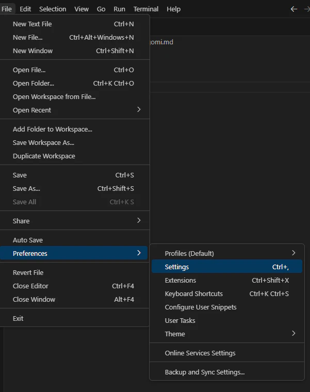The image size is (310, 392).
Task: Open the Selection menu
Action: pyautogui.click(x=53, y=9)
